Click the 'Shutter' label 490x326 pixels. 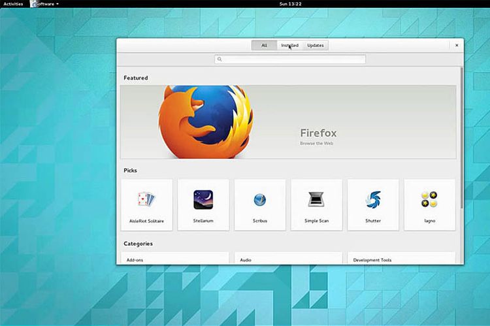373,221
